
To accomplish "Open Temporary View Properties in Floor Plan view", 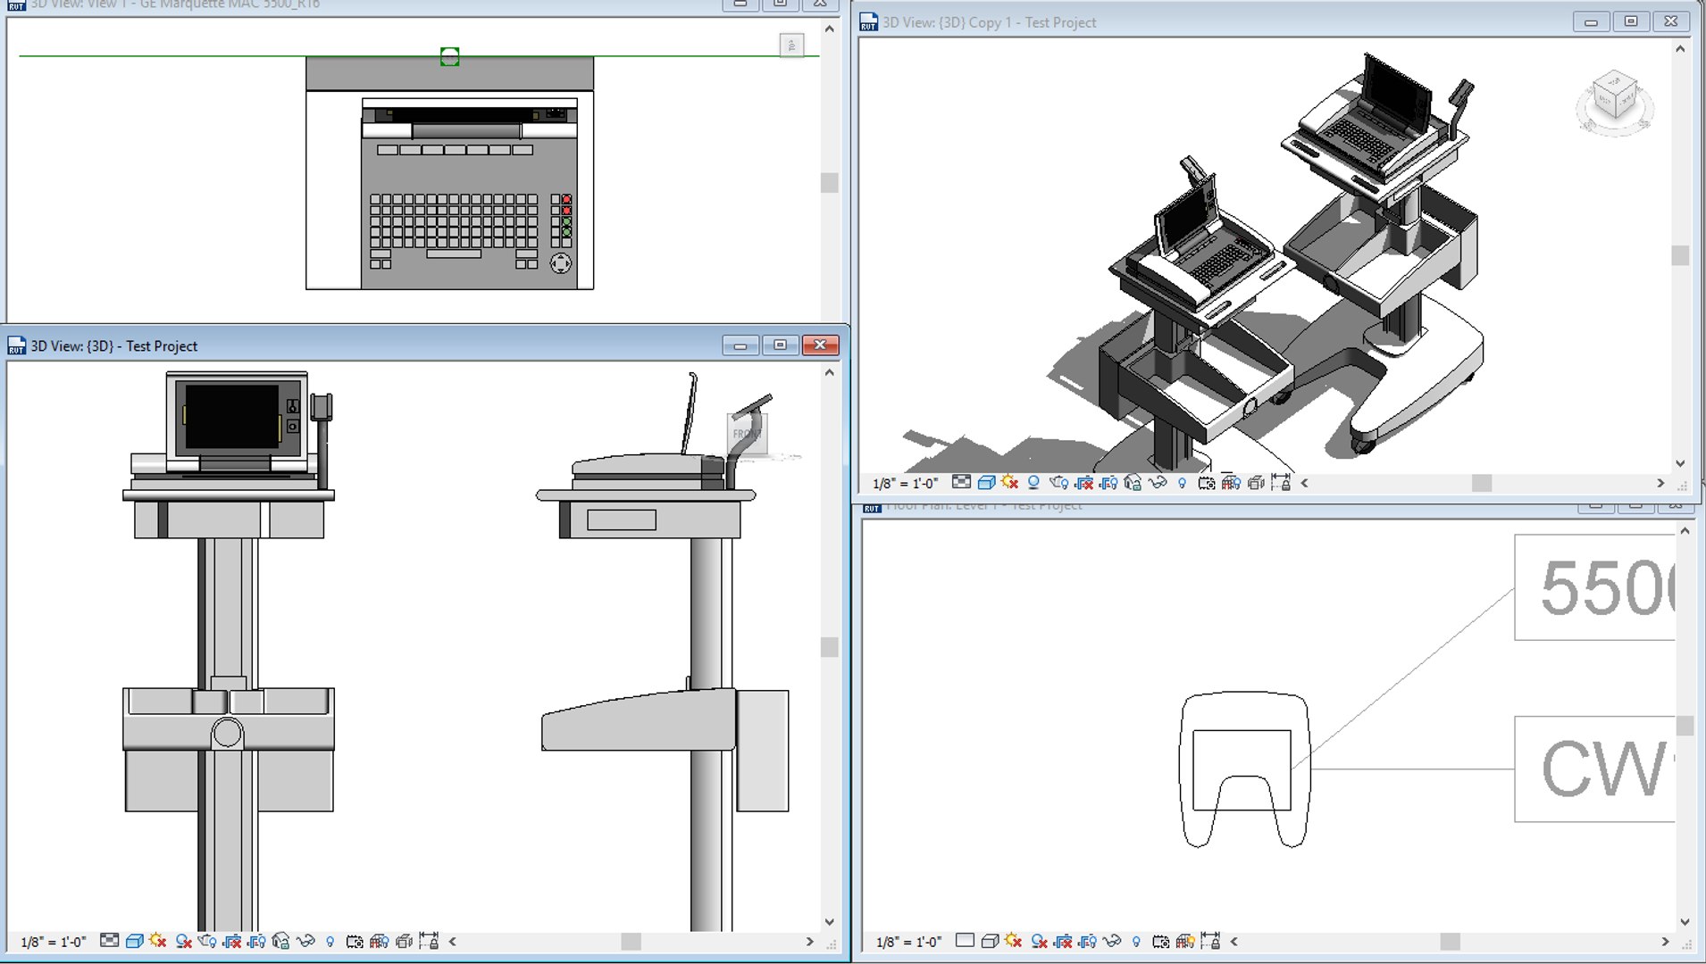I will [1160, 941].
